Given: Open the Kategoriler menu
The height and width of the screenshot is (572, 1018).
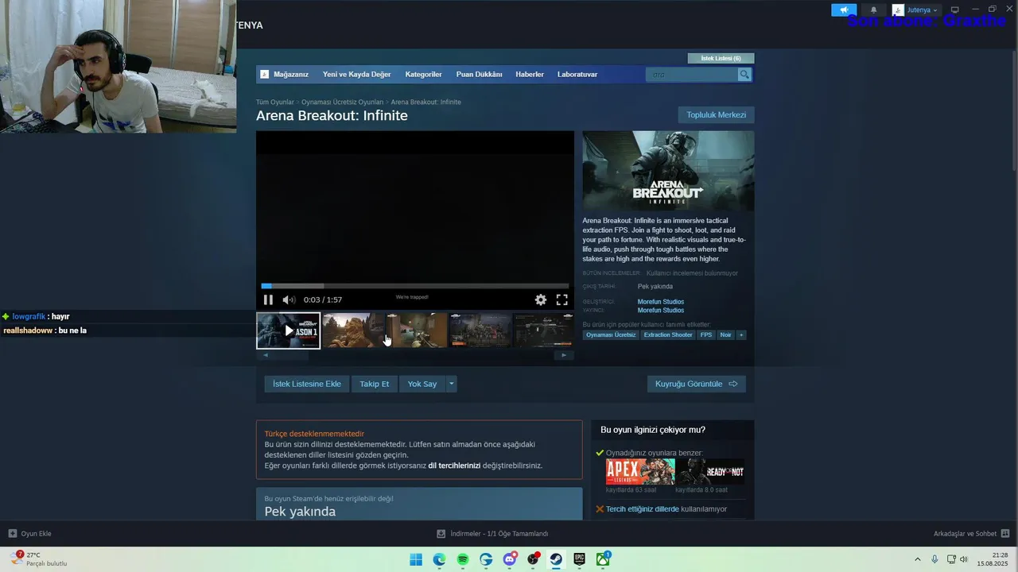Looking at the screenshot, I should pyautogui.click(x=423, y=75).
